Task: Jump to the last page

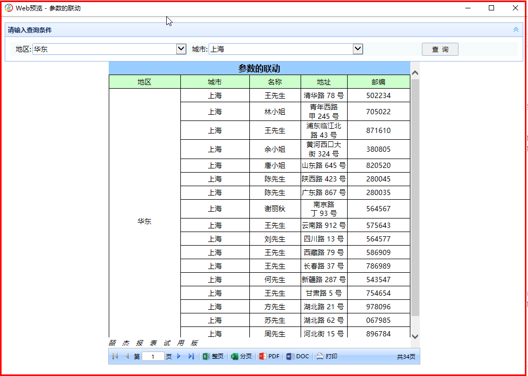Action: (191, 356)
